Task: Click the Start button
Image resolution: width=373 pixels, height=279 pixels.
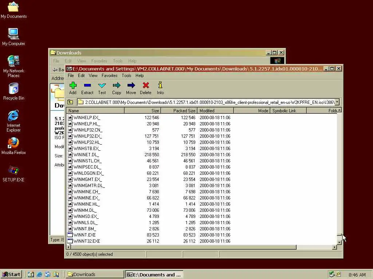Action: tap(11, 274)
